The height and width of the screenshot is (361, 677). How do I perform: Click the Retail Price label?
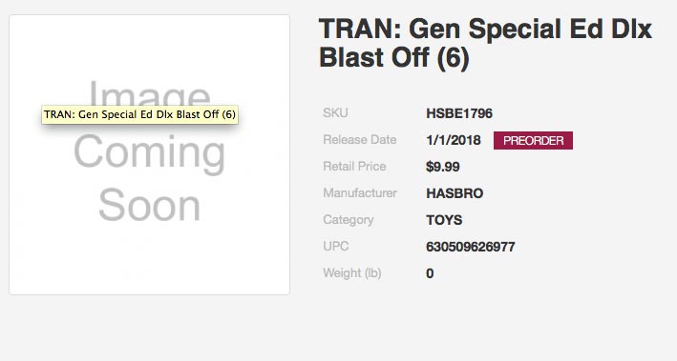(354, 167)
